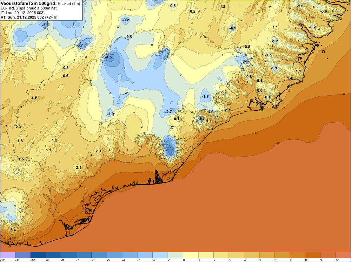Click the light blue legend swatch labeled -2
Viewport: 351px width, 262px height.
[160, 255]
